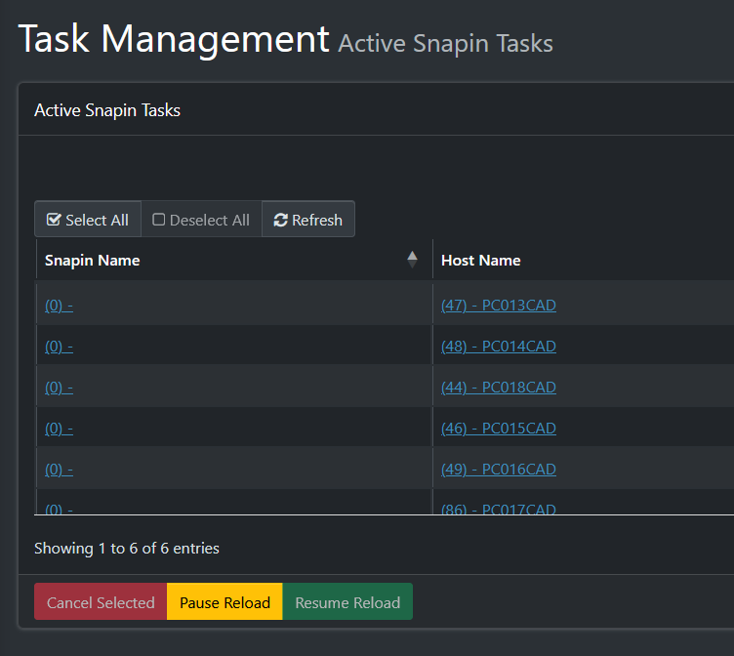The image size is (734, 656).
Task: Click the green Resume Reload button
Action: click(347, 601)
